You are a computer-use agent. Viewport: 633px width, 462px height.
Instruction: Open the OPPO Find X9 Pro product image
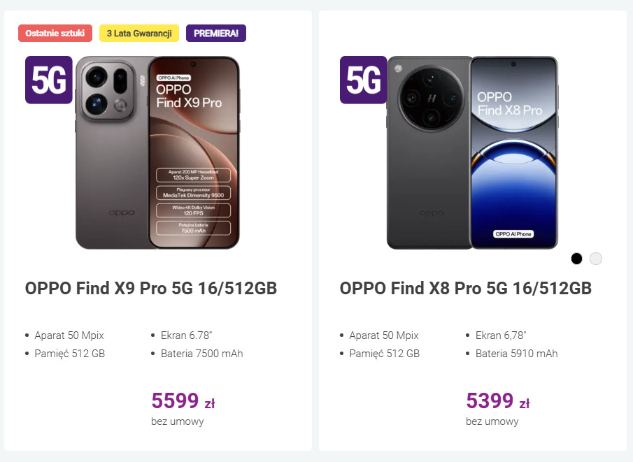[158, 152]
